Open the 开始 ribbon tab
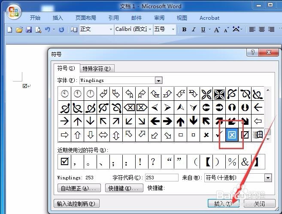The height and width of the screenshot is (214, 282). [x=35, y=18]
